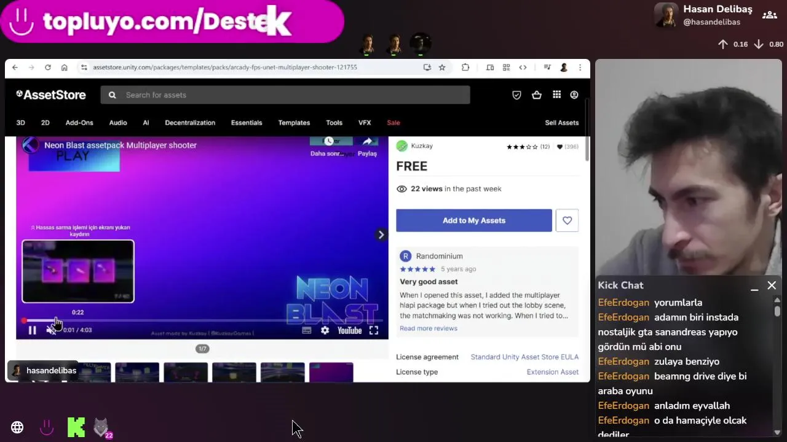
Task: Click the Randominium reviewer name
Action: (x=439, y=256)
